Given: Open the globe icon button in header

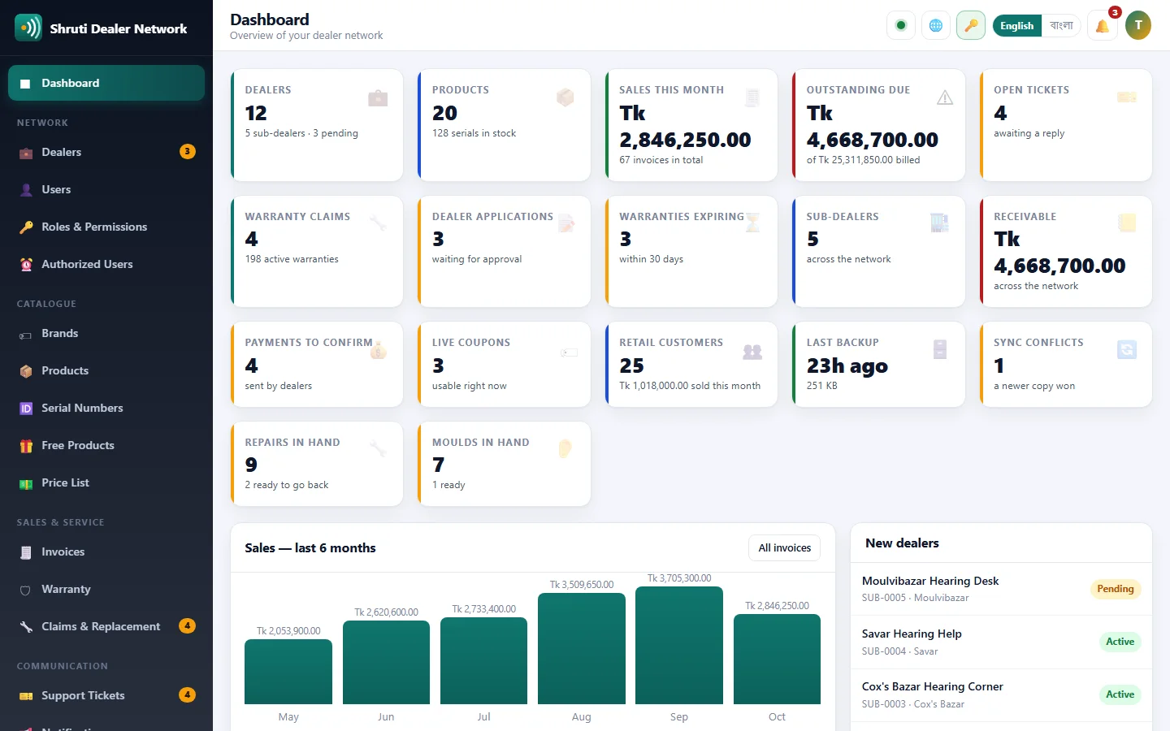Looking at the screenshot, I should (936, 25).
